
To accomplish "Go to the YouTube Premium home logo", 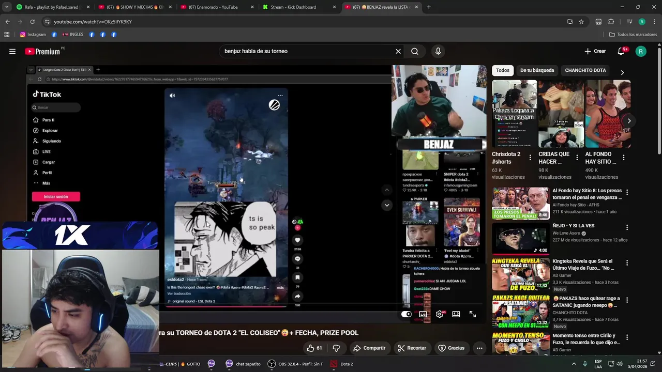I will (42, 51).
